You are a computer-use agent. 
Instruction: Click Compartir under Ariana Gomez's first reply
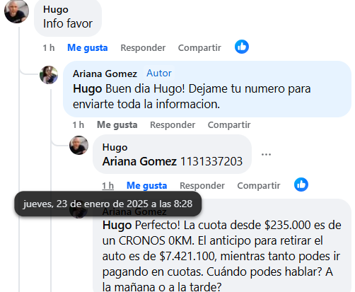tap(229, 125)
